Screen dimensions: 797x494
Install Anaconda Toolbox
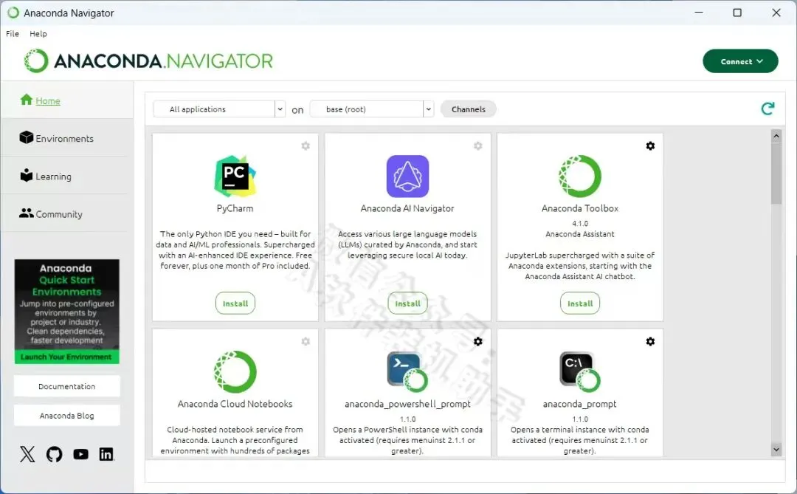coord(580,303)
